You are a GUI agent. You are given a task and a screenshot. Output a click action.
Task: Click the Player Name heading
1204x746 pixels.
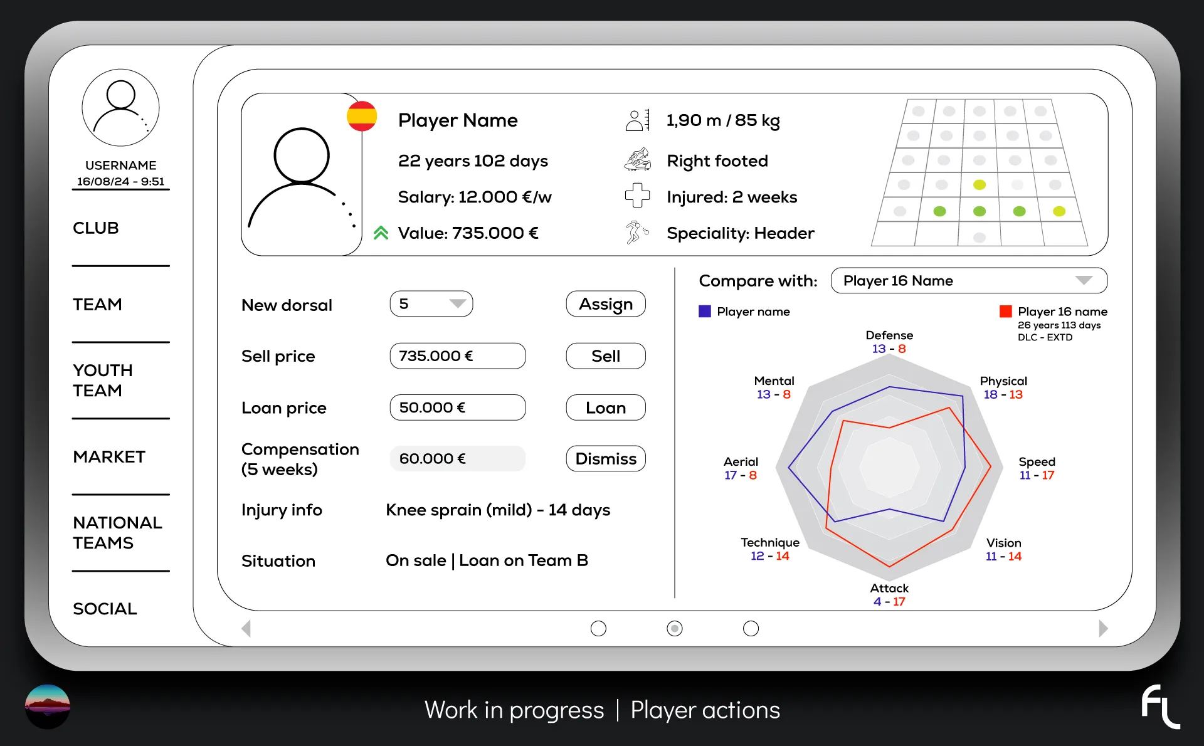(x=458, y=120)
